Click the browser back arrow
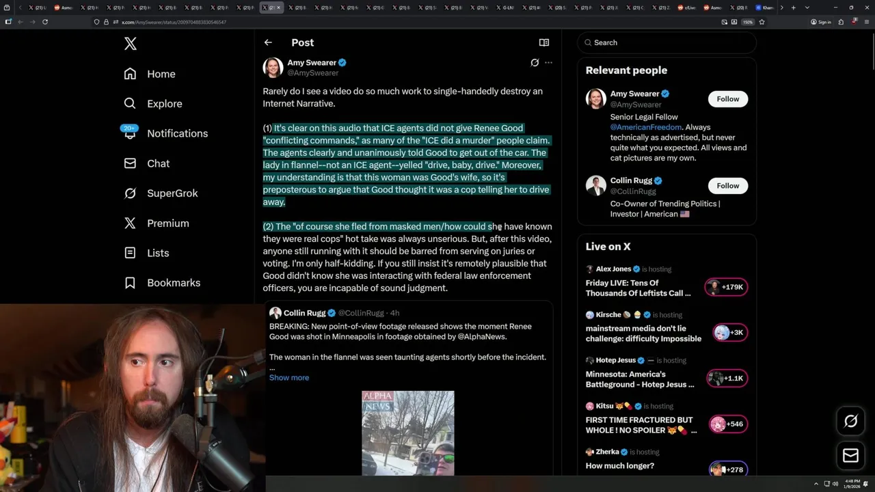This screenshot has height=492, width=875. (x=20, y=22)
